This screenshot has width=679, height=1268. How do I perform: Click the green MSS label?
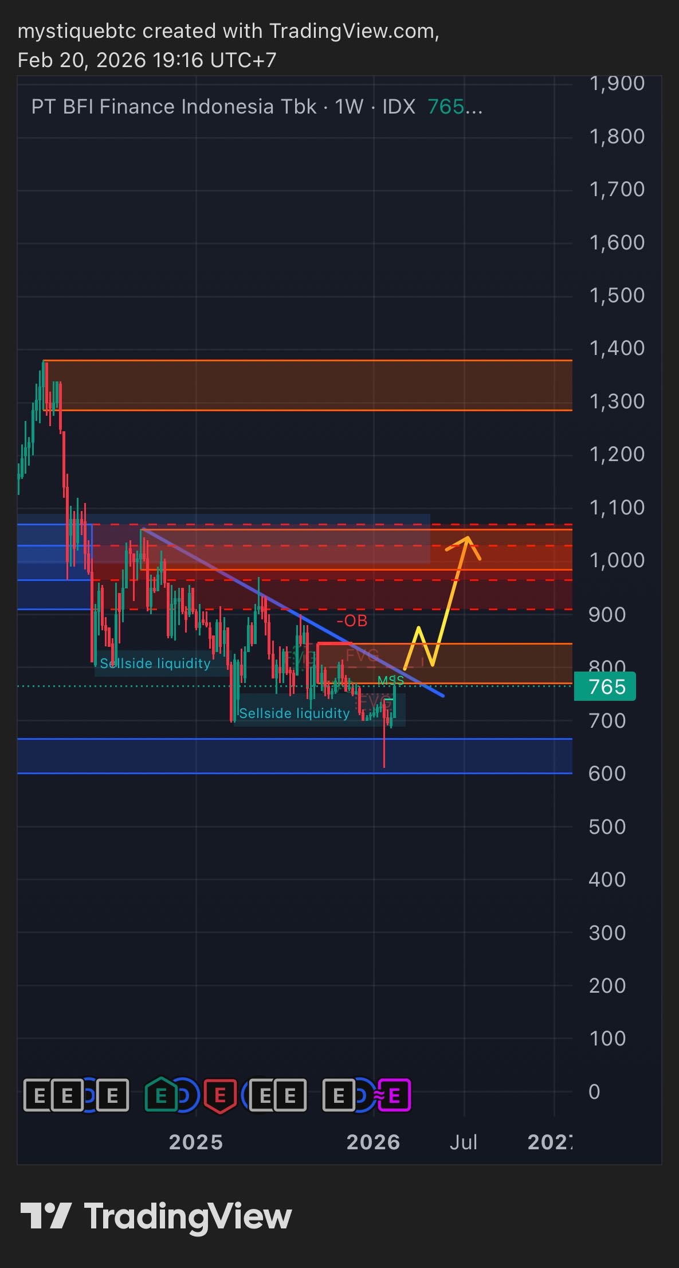[x=391, y=680]
